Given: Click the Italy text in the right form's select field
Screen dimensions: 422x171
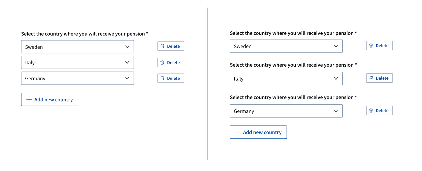Looking at the screenshot, I should [239, 79].
